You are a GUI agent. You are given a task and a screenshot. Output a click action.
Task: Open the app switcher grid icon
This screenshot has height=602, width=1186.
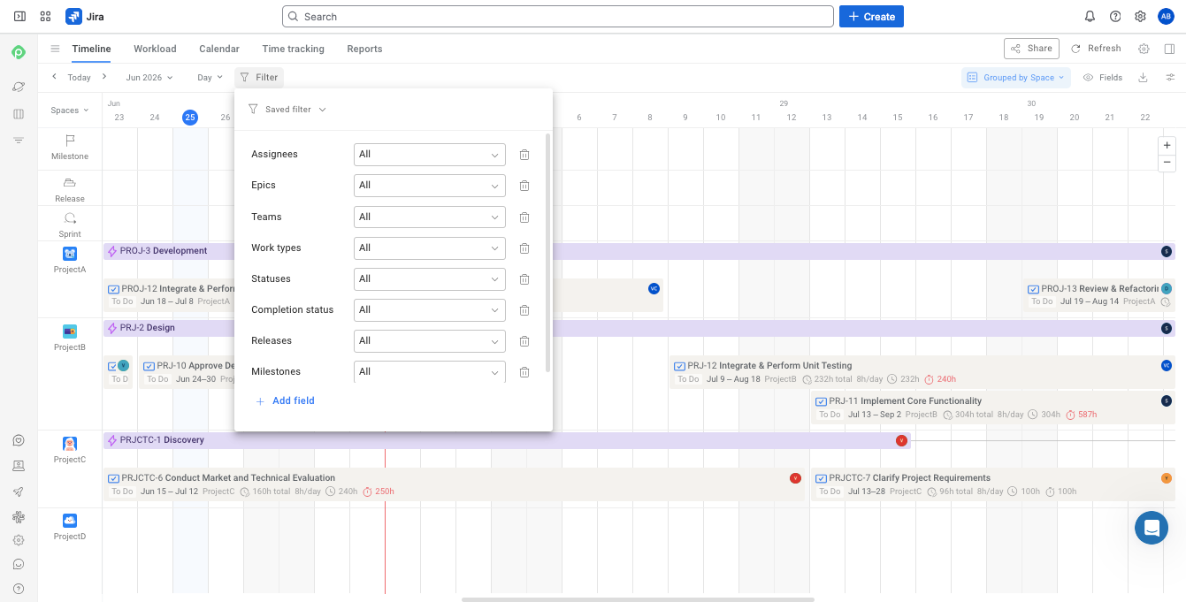pos(45,16)
